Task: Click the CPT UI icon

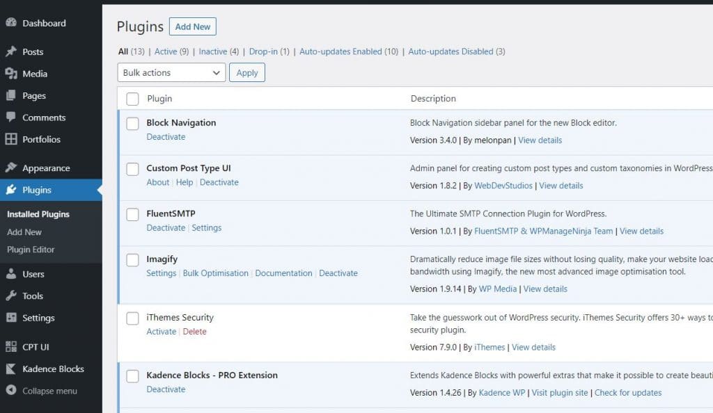Action: pos(11,347)
